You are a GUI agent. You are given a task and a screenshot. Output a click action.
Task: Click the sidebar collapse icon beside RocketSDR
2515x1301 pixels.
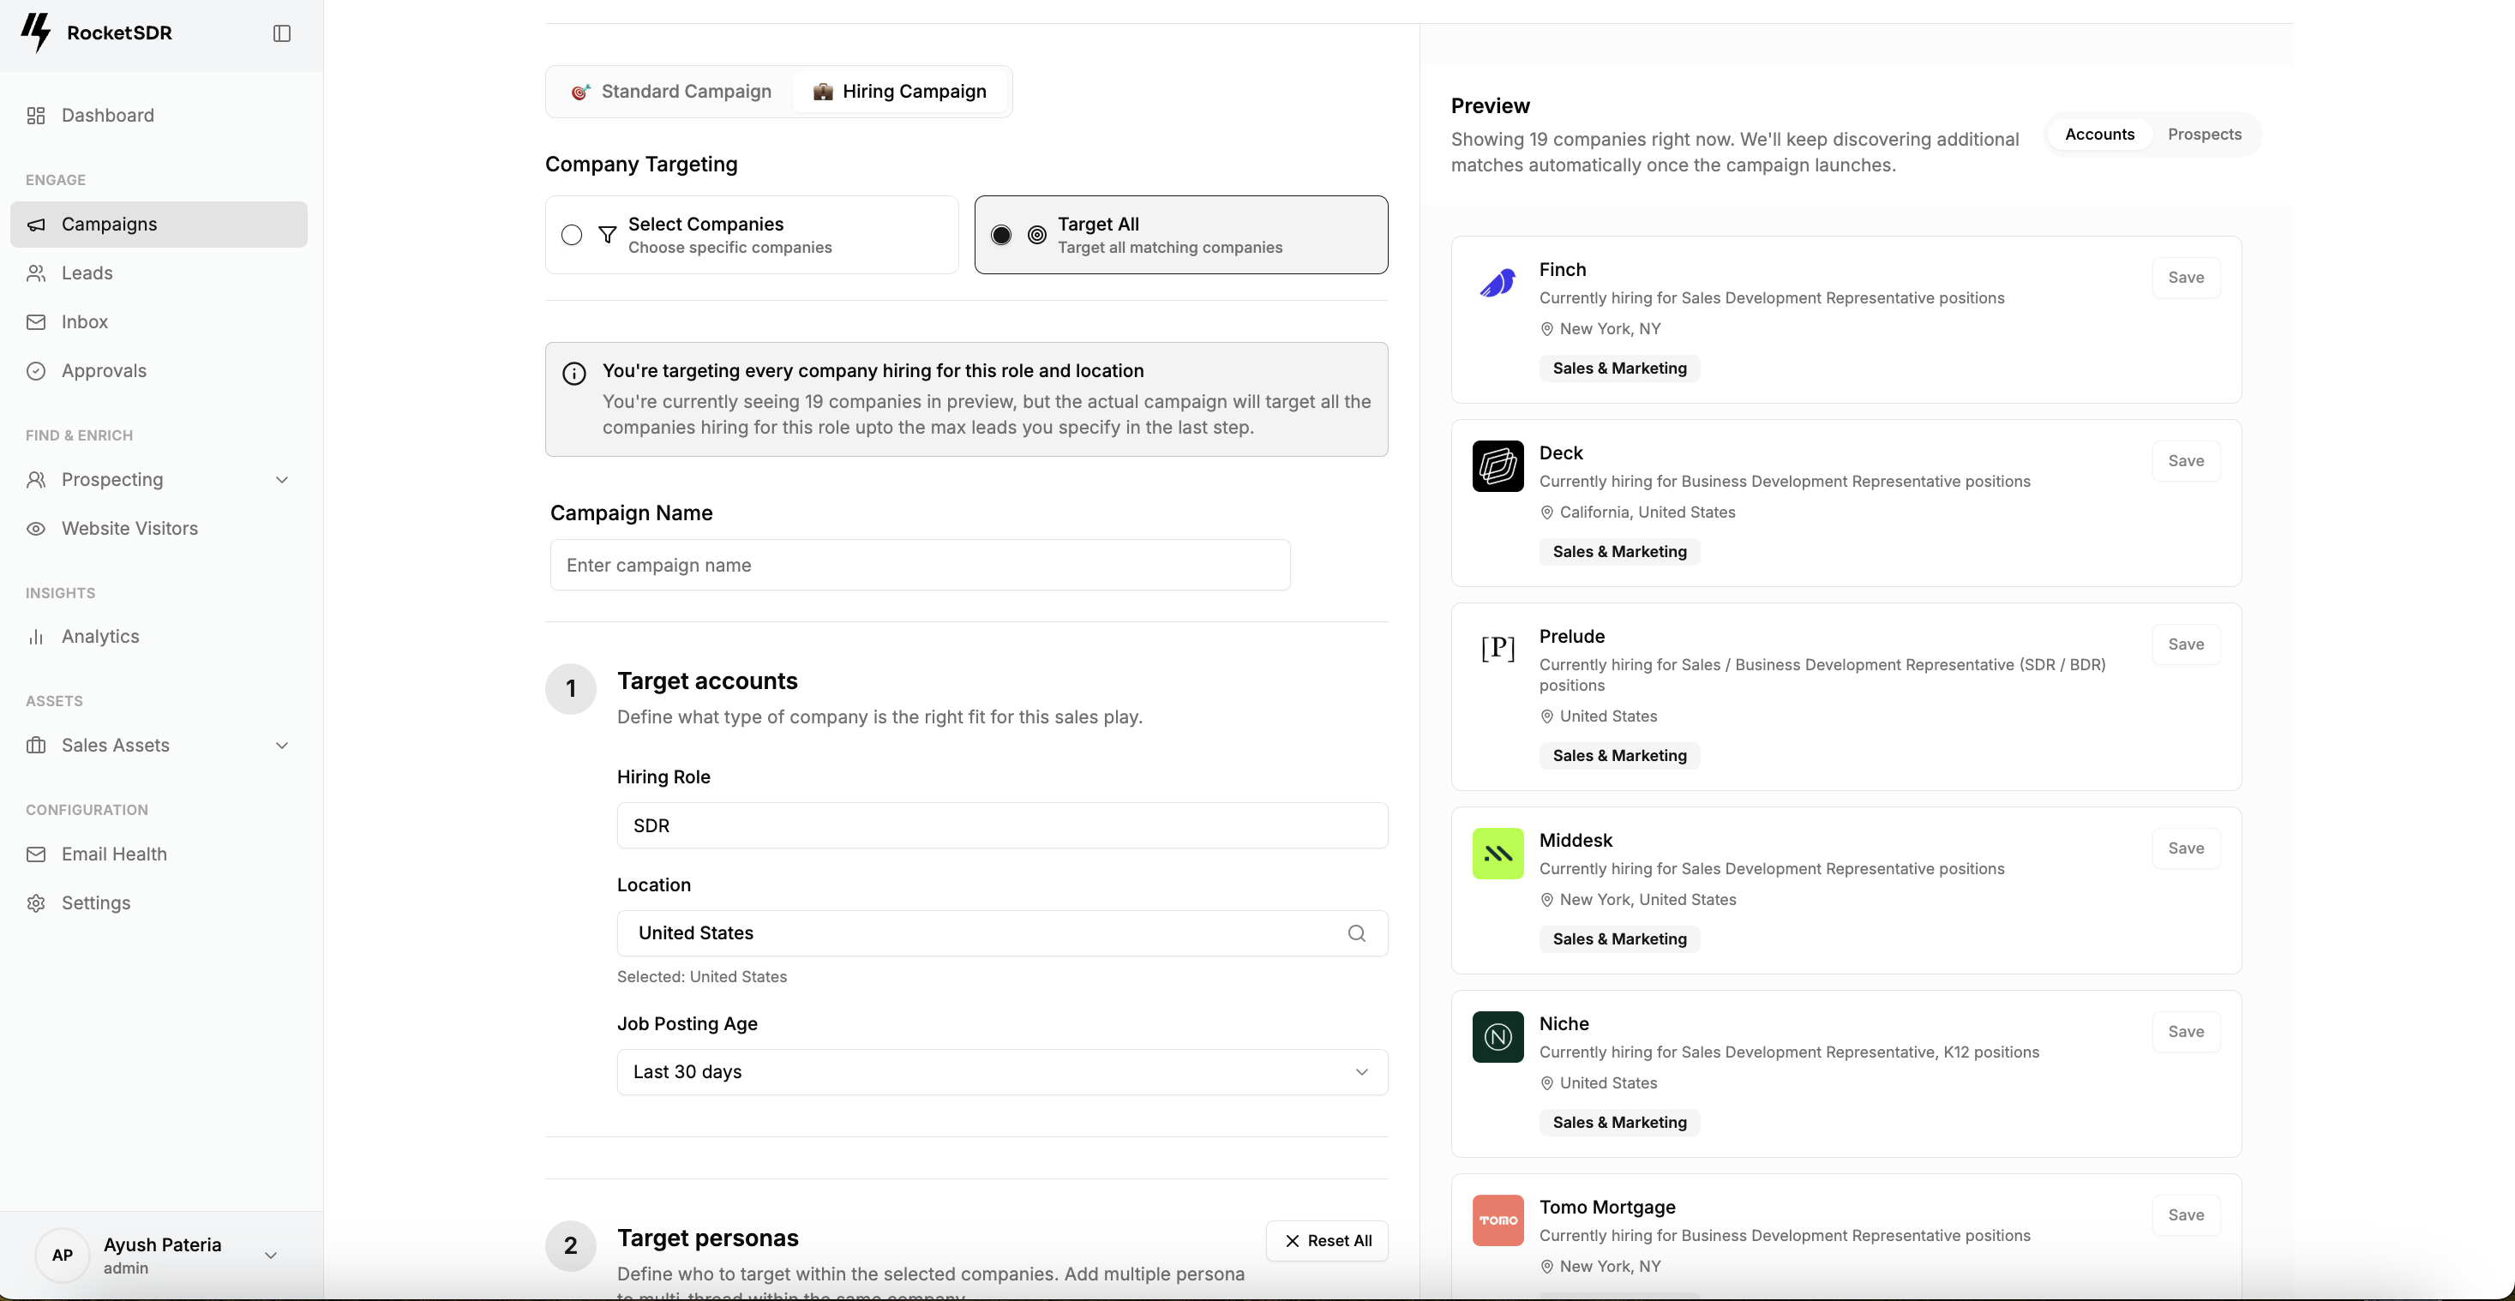281,33
